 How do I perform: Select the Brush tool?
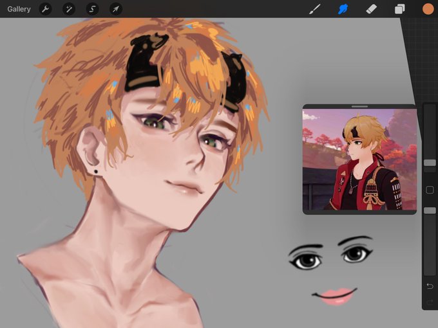point(315,9)
